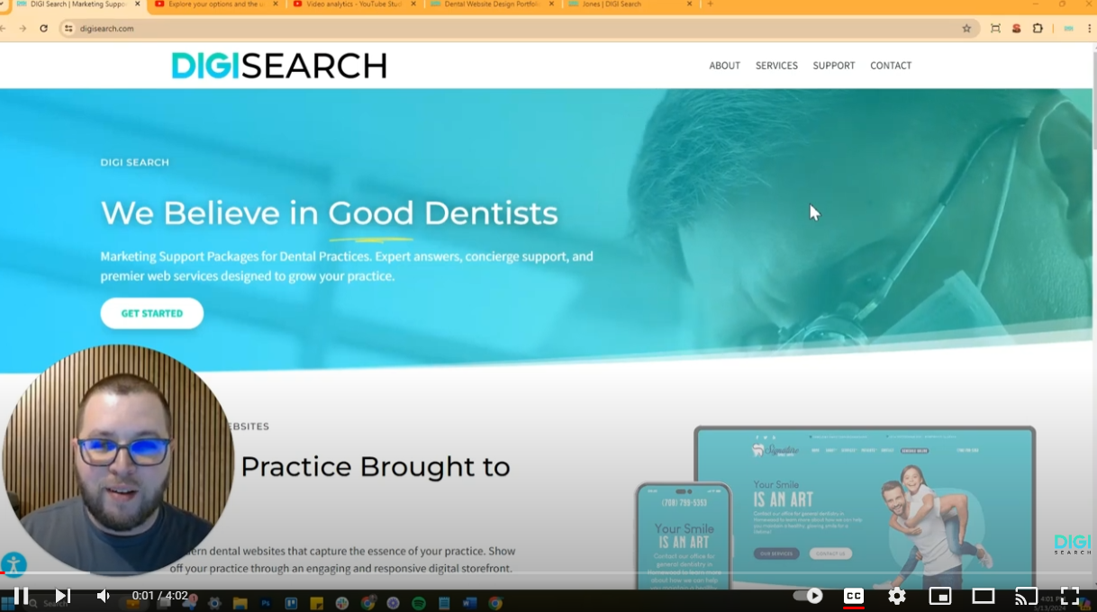This screenshot has width=1097, height=612.
Task: Click the Word icon in the taskbar
Action: (470, 604)
